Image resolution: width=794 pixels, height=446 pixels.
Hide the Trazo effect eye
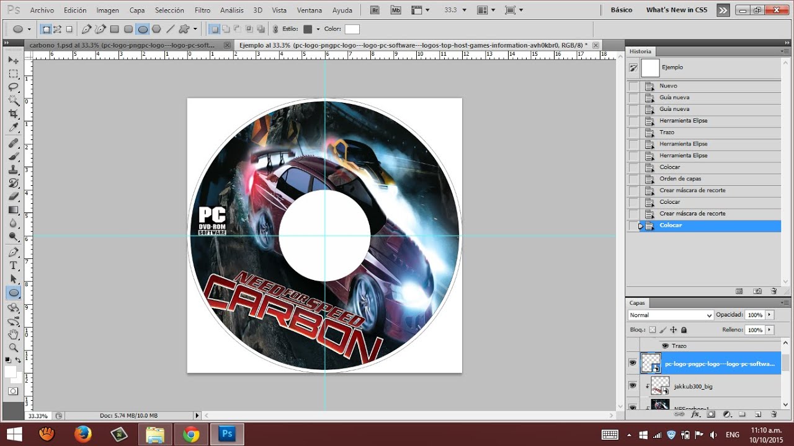(665, 346)
